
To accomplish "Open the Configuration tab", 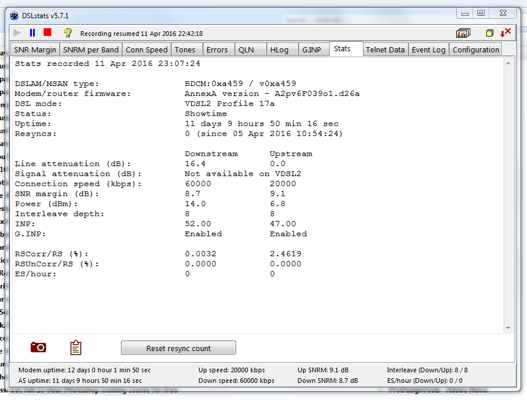I will (x=476, y=50).
